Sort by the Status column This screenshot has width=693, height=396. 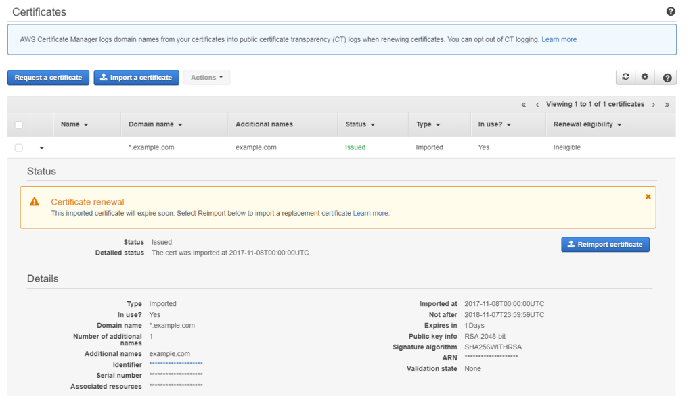click(x=360, y=124)
